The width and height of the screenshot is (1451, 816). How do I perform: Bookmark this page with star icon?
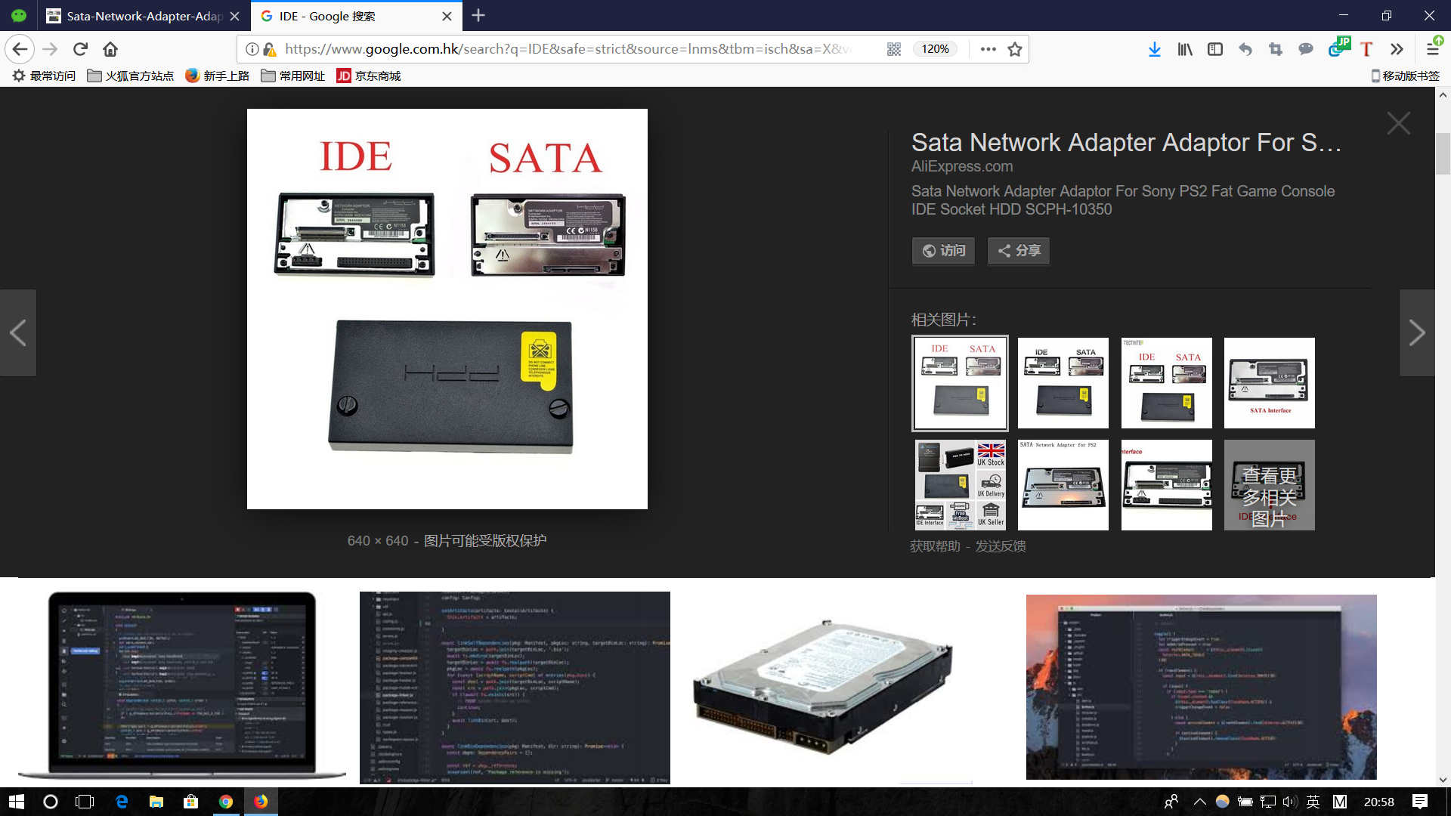click(1015, 49)
